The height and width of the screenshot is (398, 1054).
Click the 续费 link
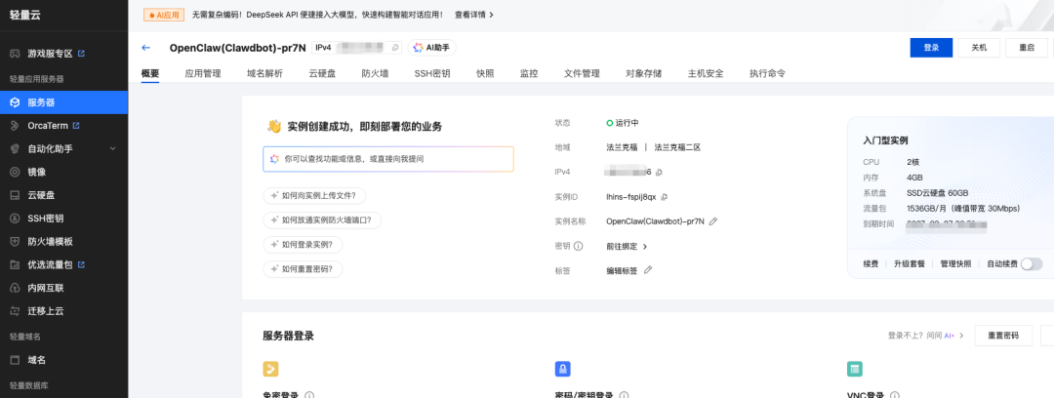[x=871, y=264]
